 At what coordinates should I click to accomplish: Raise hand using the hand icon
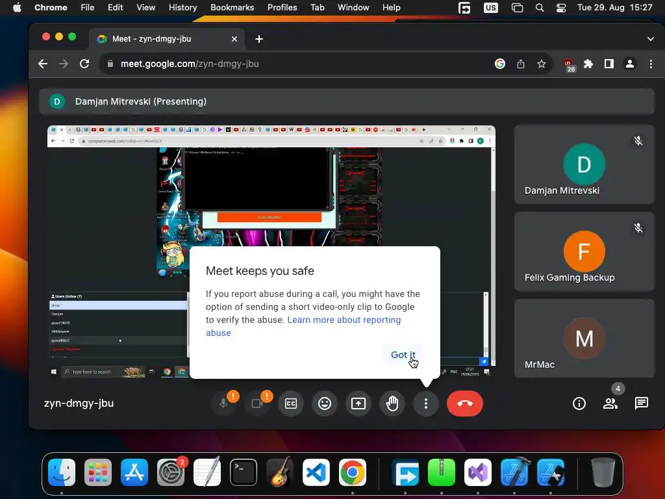392,403
